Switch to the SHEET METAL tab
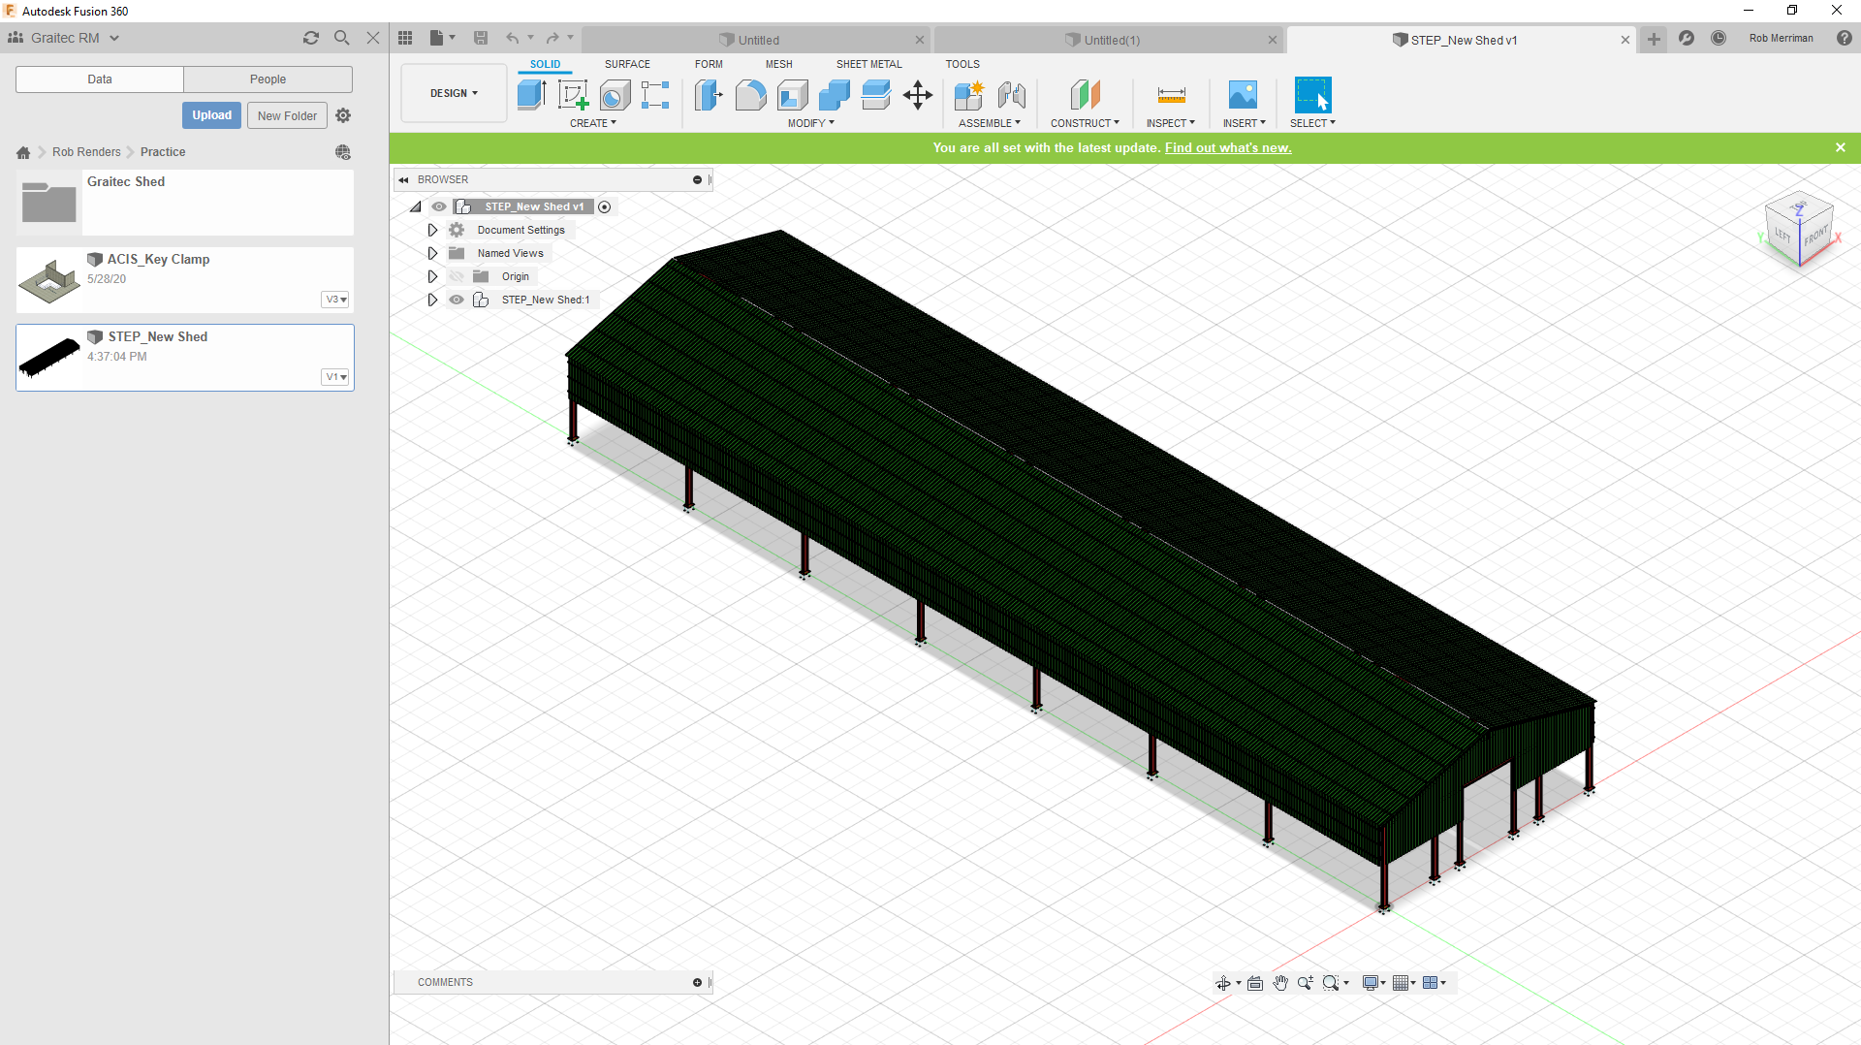Viewport: 1861px width, 1045px height. click(x=869, y=64)
